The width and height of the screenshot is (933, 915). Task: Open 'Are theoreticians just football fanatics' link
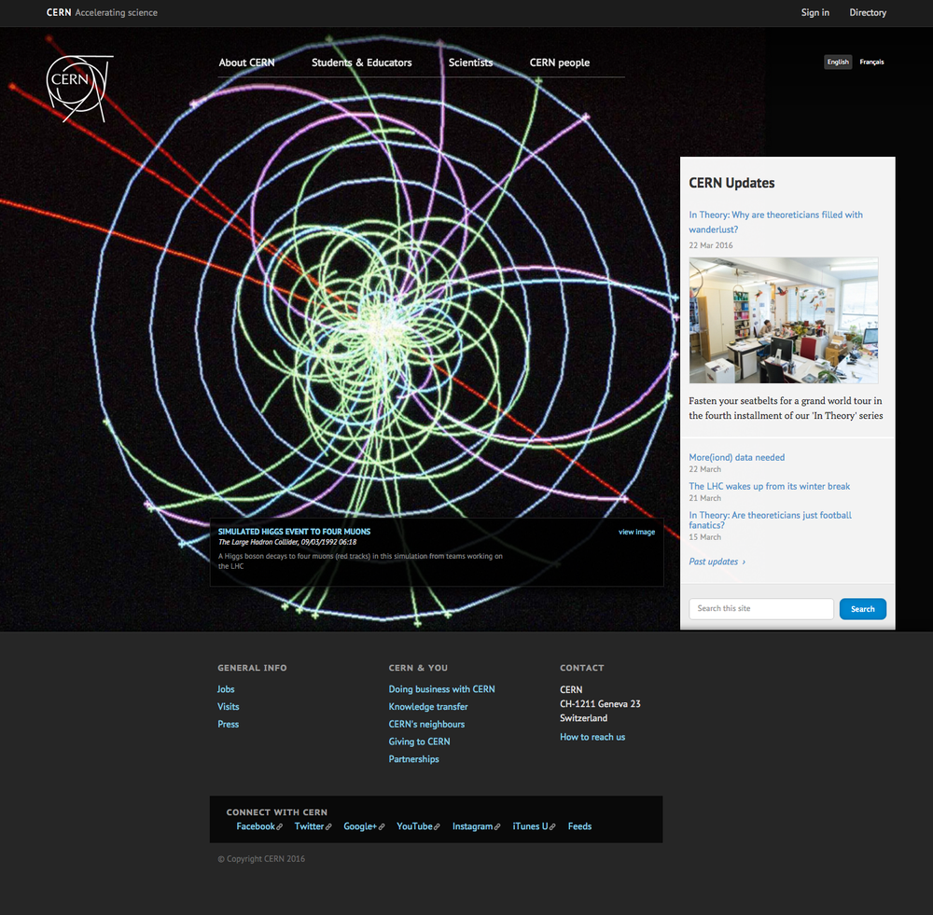[x=770, y=520]
